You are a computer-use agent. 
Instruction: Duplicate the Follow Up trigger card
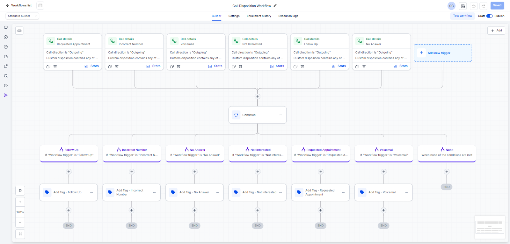295,66
